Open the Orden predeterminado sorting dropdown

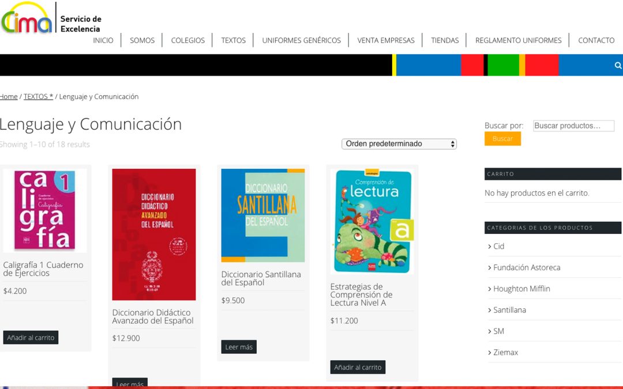pos(399,143)
